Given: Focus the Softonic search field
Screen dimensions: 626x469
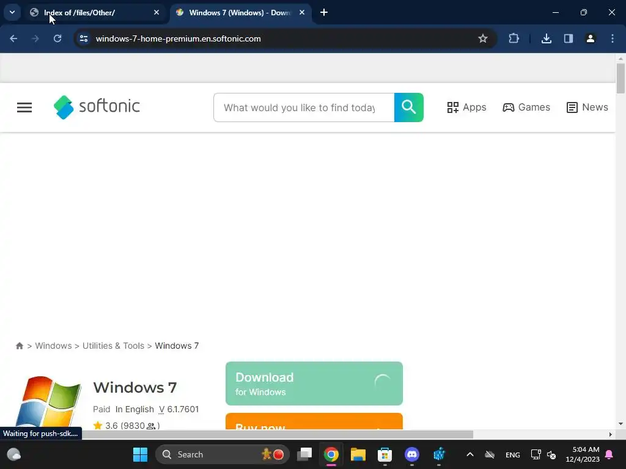Looking at the screenshot, I should 304,107.
